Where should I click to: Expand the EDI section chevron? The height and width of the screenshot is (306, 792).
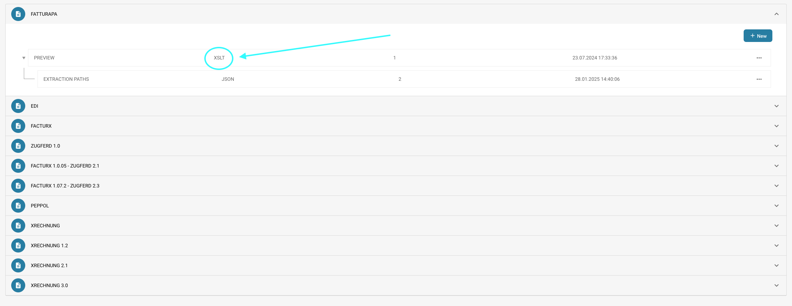point(777,106)
